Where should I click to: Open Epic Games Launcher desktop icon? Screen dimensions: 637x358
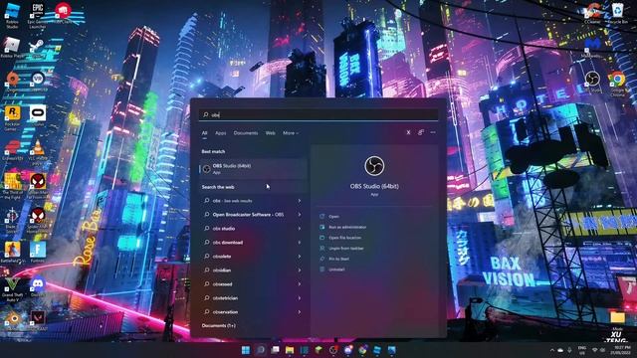pos(37,16)
